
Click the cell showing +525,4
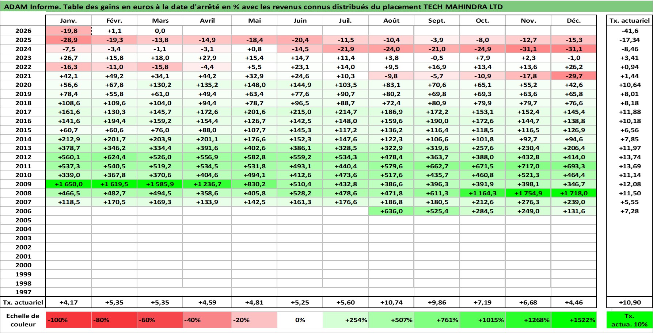(437, 211)
